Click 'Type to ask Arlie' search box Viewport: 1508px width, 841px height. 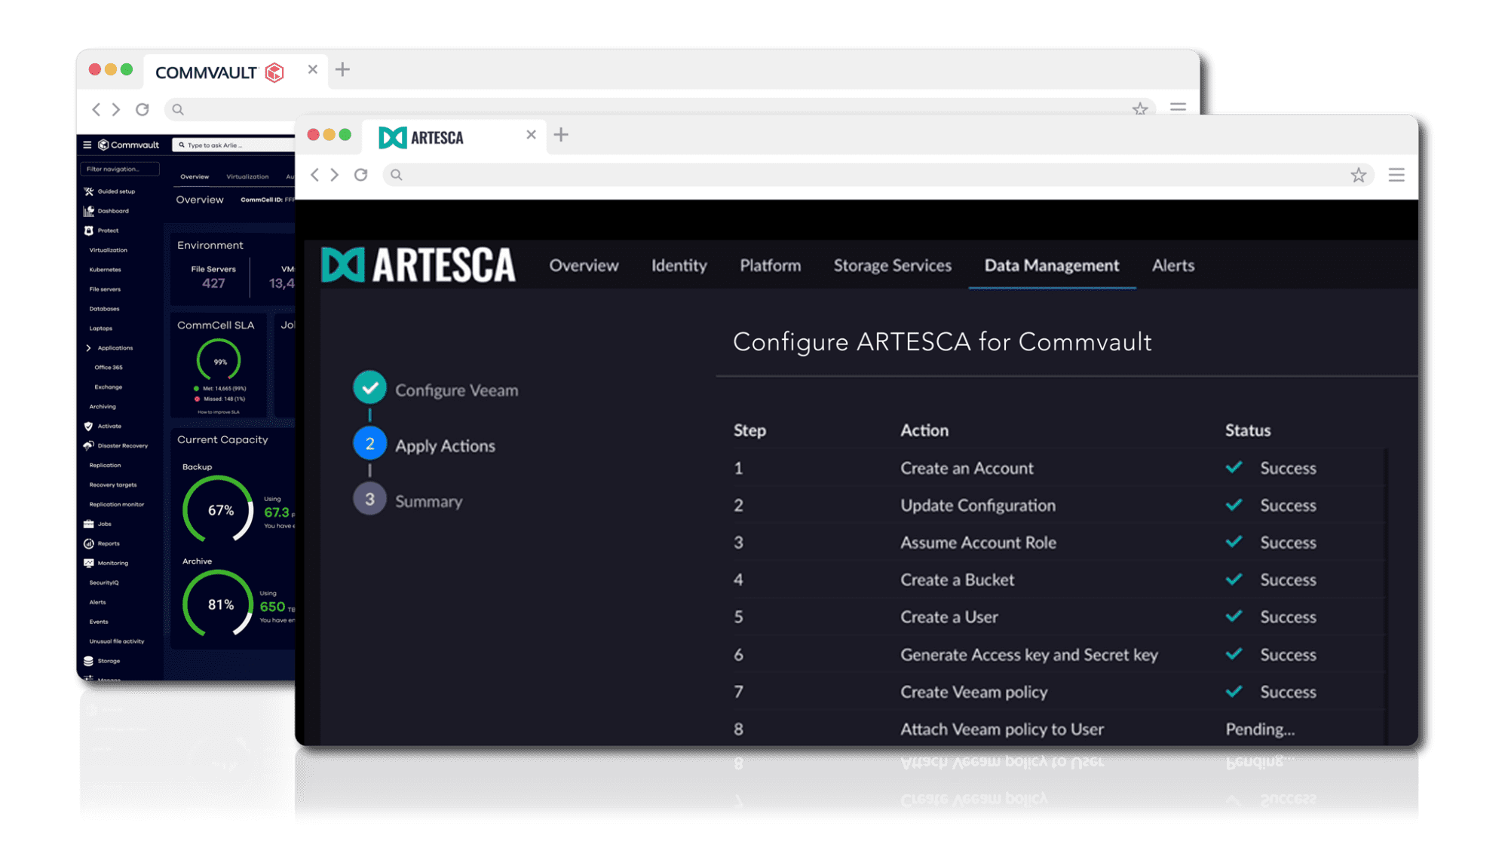tap(234, 145)
